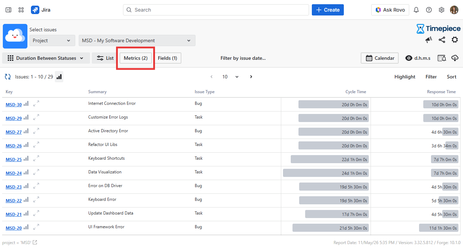Go to next page of issues
This screenshot has width=463, height=249.
pos(251,77)
